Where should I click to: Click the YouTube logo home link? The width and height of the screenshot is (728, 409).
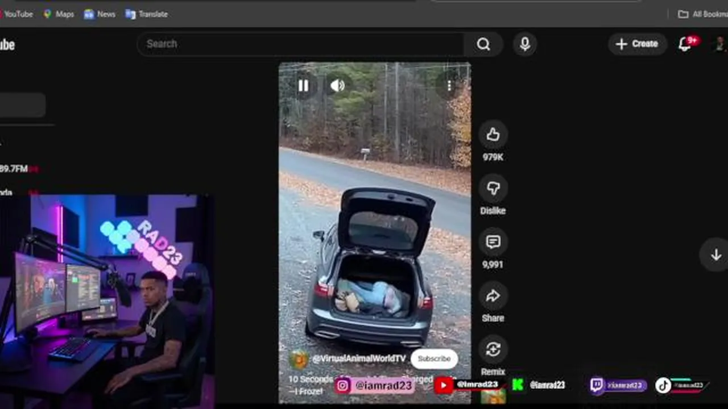pos(7,45)
